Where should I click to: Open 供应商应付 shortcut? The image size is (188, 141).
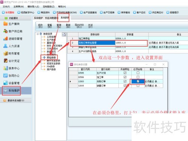(x=156, y=12)
